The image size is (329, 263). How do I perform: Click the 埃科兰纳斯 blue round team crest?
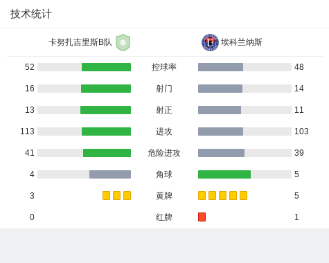pyautogui.click(x=210, y=42)
